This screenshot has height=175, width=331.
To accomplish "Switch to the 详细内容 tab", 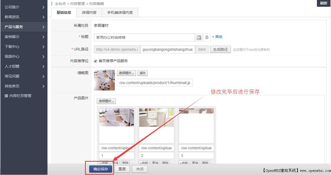I will (x=89, y=12).
